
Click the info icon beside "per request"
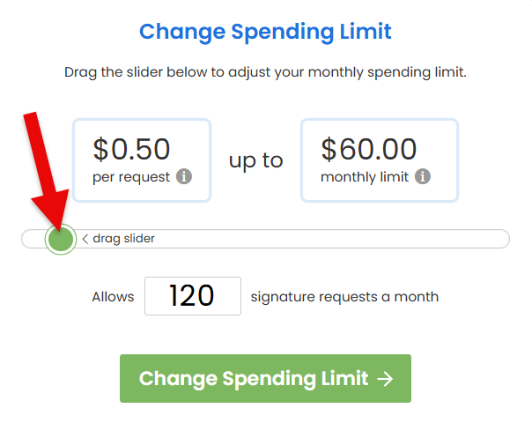pyautogui.click(x=184, y=176)
